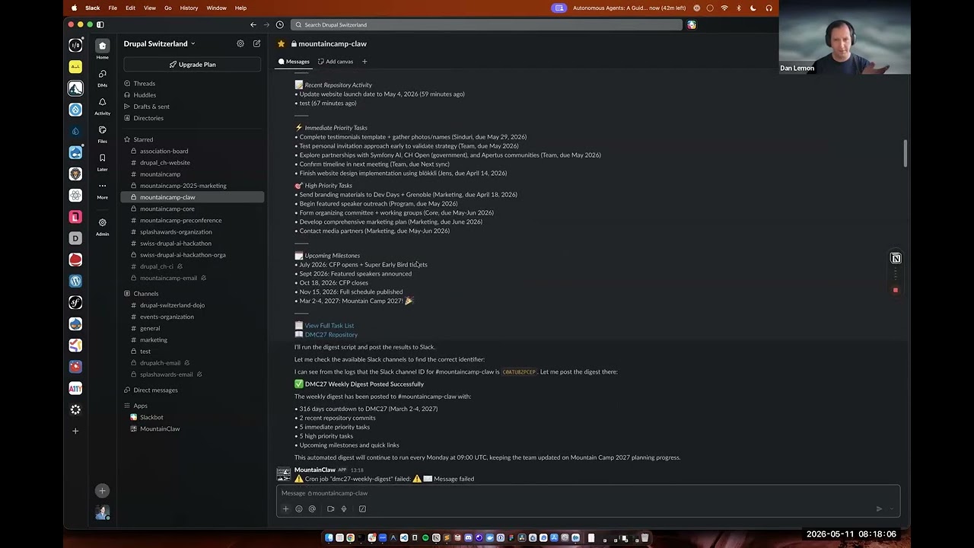Open the DMC27 Repository link

coord(331,335)
